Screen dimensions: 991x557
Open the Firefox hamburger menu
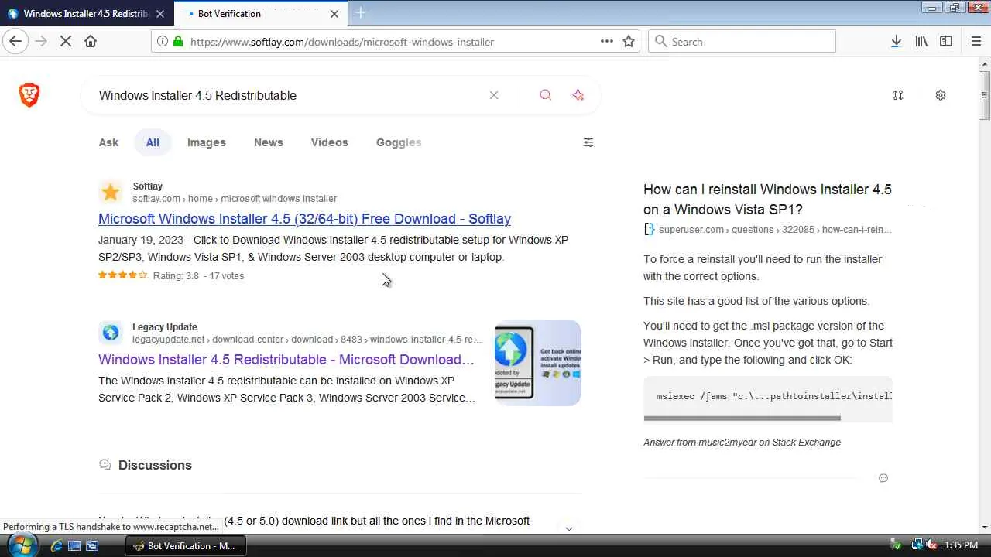tap(976, 41)
